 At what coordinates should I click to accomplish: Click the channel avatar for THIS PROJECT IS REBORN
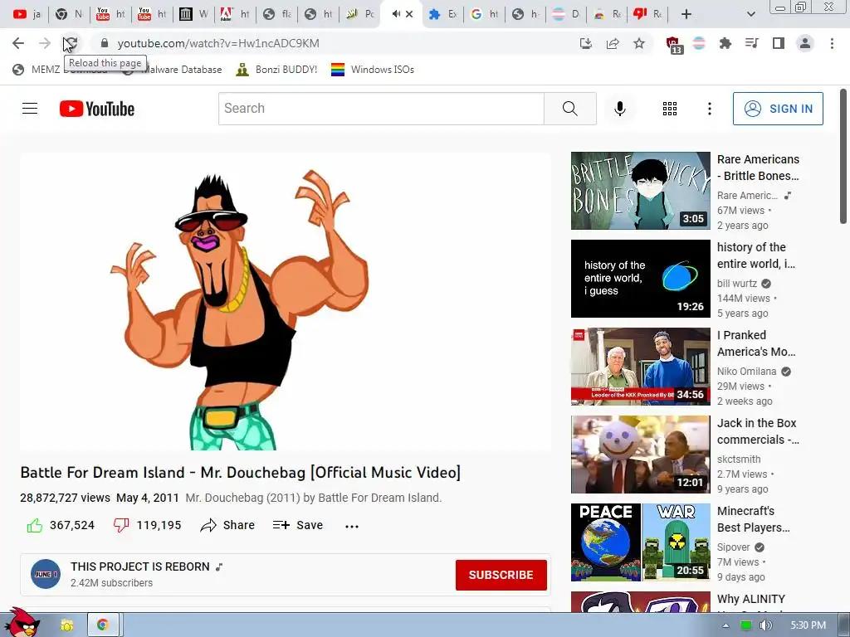[46, 574]
